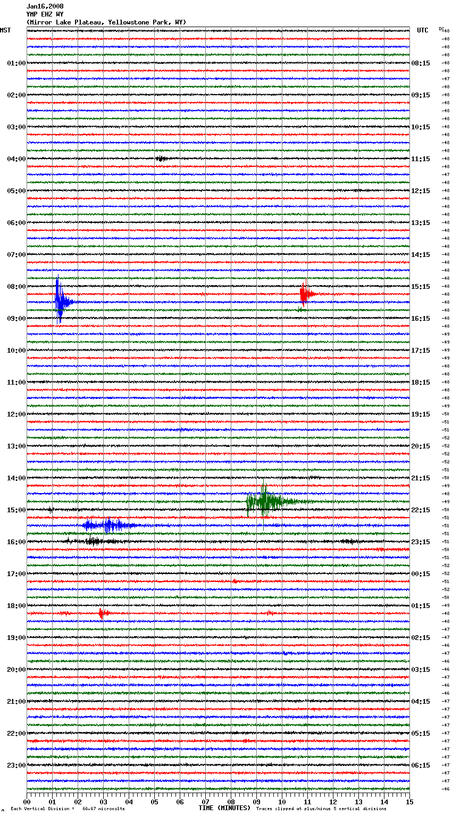The height and width of the screenshot is (816, 452).
Task: Click the 11:15 UTC time label
Action: click(x=421, y=159)
